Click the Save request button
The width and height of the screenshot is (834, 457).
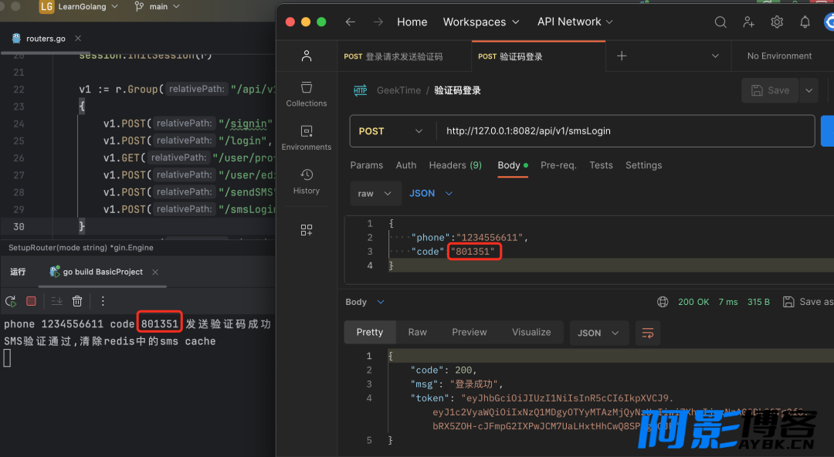click(x=770, y=90)
